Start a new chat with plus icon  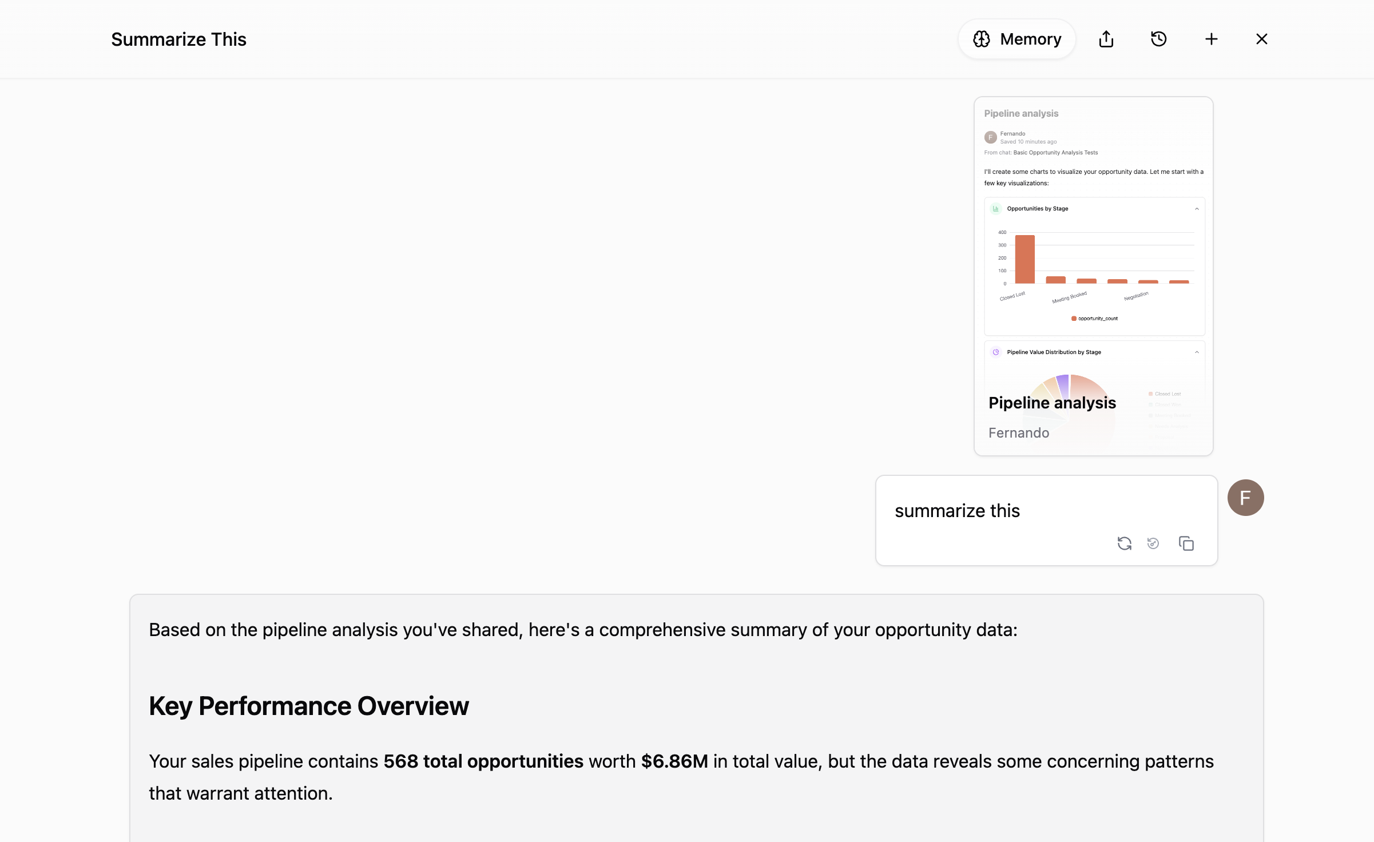pos(1211,39)
